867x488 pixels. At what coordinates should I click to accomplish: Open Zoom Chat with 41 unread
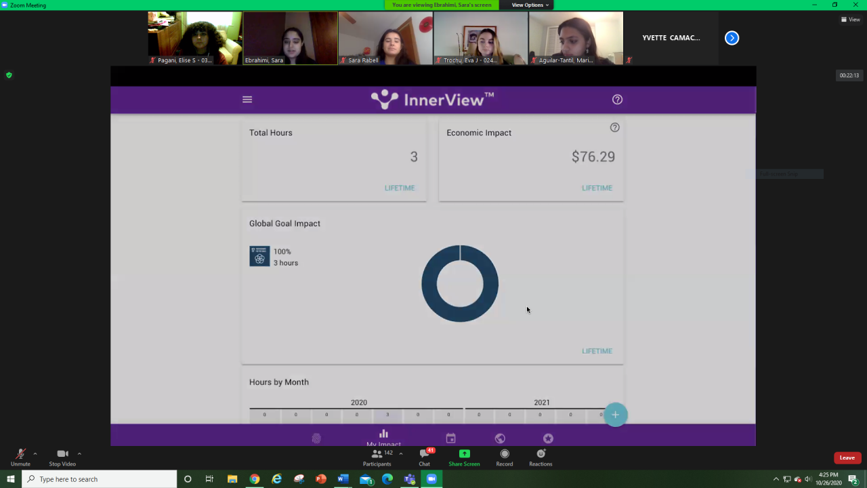[425, 457]
